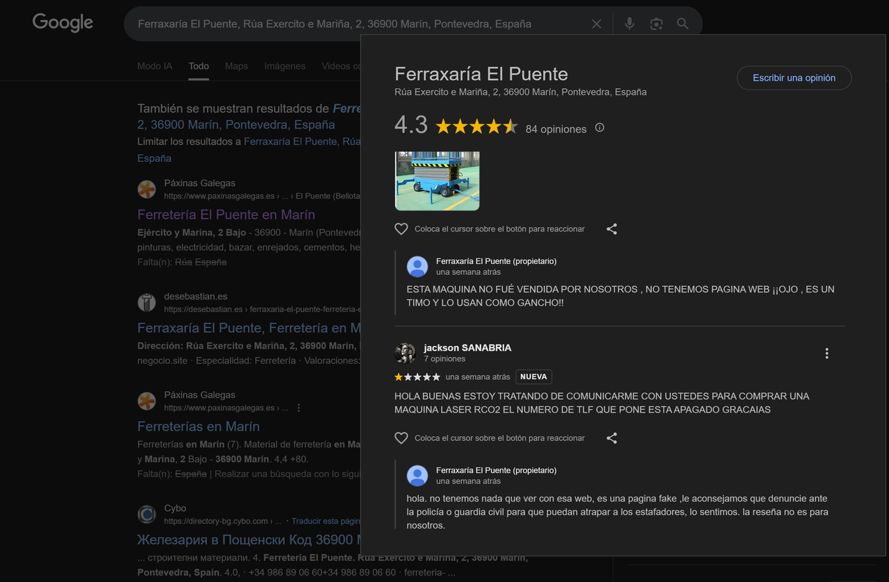The height and width of the screenshot is (582, 889).
Task: Click the Escribir una opinión button
Action: (794, 78)
